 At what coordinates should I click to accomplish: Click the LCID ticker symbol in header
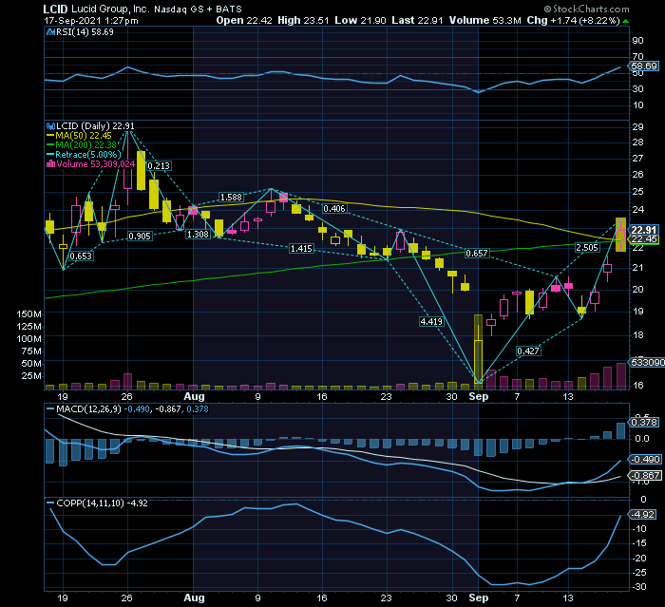[x=55, y=9]
